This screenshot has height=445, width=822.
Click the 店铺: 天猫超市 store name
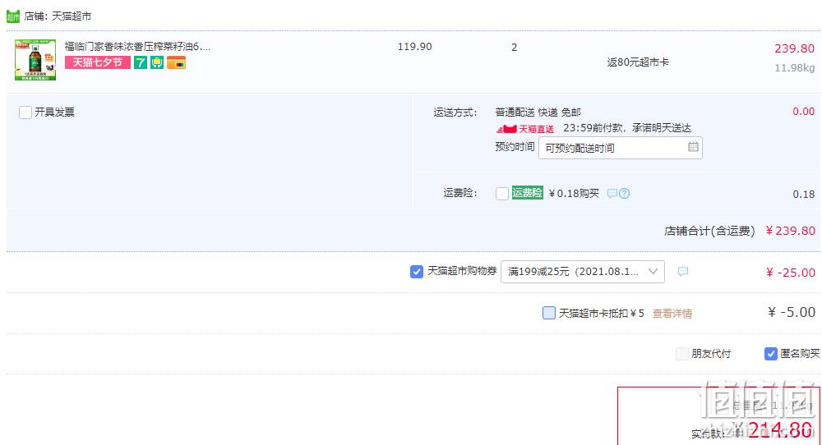[58, 16]
